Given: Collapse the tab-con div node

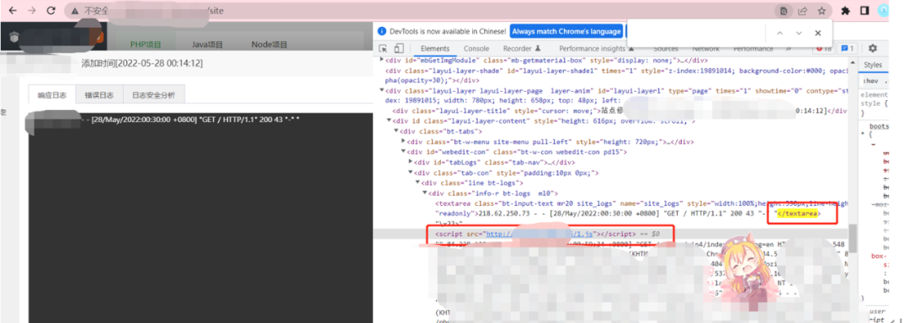Looking at the screenshot, I should point(411,172).
